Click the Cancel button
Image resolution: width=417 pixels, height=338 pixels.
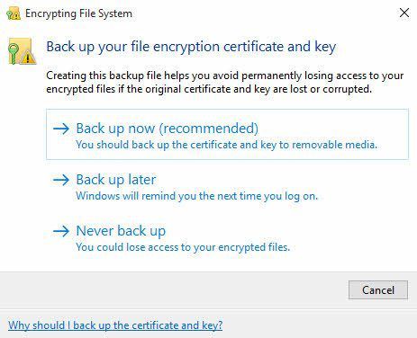378,289
